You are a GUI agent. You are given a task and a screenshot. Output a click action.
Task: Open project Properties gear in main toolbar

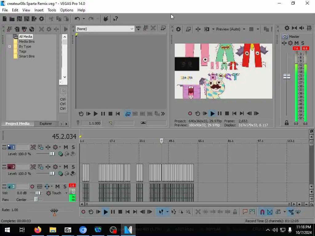point(42,19)
